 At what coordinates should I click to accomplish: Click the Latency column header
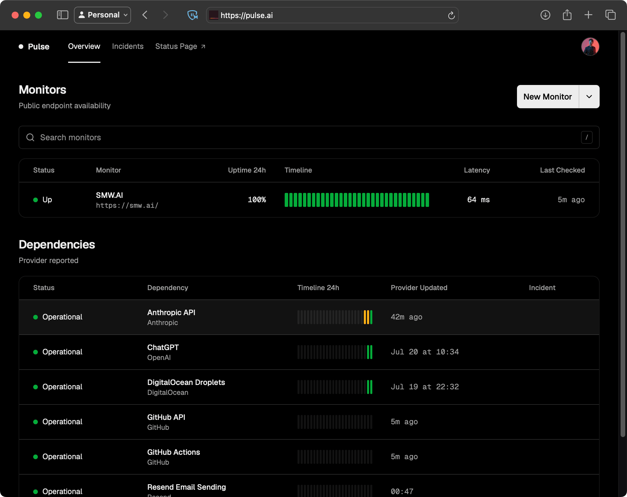pyautogui.click(x=477, y=170)
